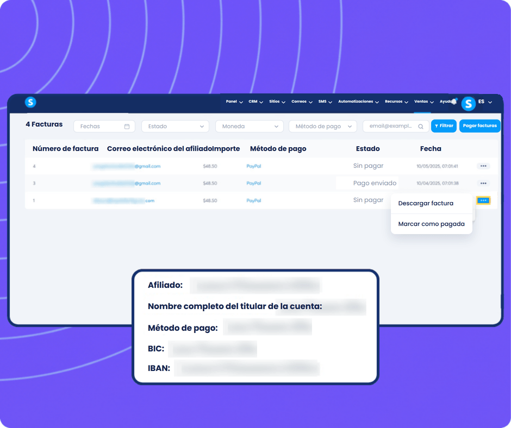Click the Fecha column header
This screenshot has width=511, height=428.
tap(431, 149)
